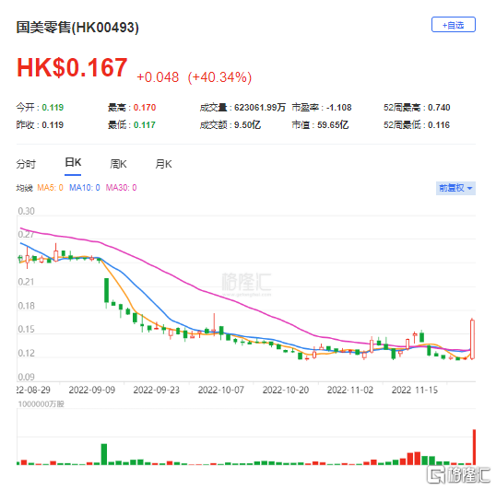Click the HK$0.167 current price
Screen dimensions: 496x490
click(x=72, y=67)
